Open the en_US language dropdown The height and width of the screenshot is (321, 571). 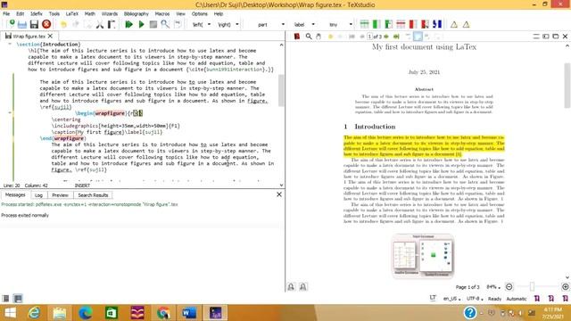coord(451,299)
